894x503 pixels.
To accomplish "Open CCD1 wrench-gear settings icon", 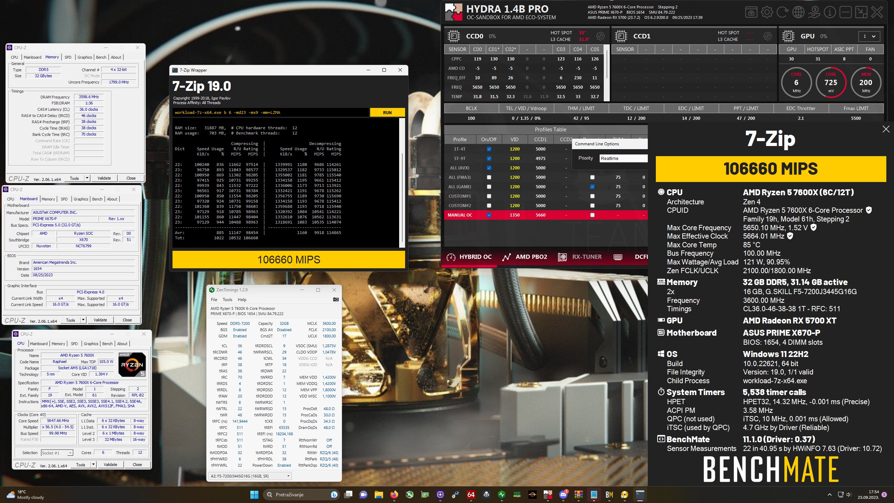I will [768, 36].
